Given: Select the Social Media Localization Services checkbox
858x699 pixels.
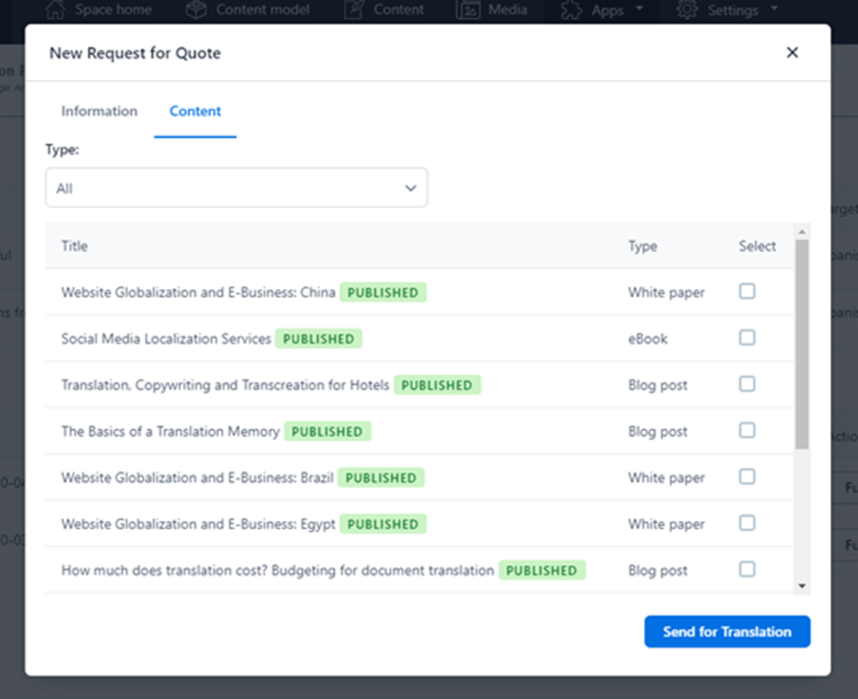Looking at the screenshot, I should pos(747,337).
